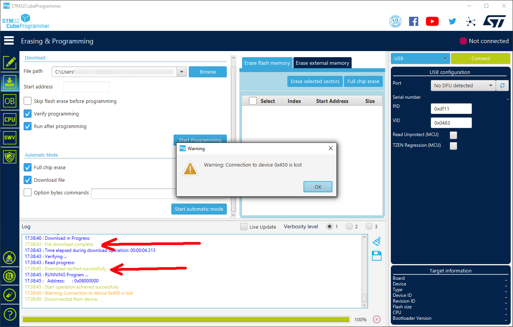This screenshot has height=327, width=513.
Task: Open the OB option bytes panel
Action: (x=10, y=101)
